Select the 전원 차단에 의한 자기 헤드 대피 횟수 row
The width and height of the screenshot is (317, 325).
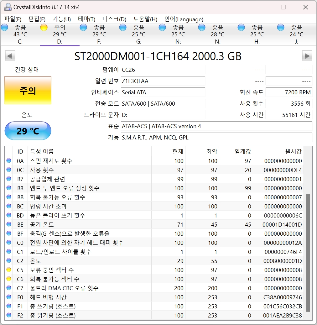[x=154, y=243]
